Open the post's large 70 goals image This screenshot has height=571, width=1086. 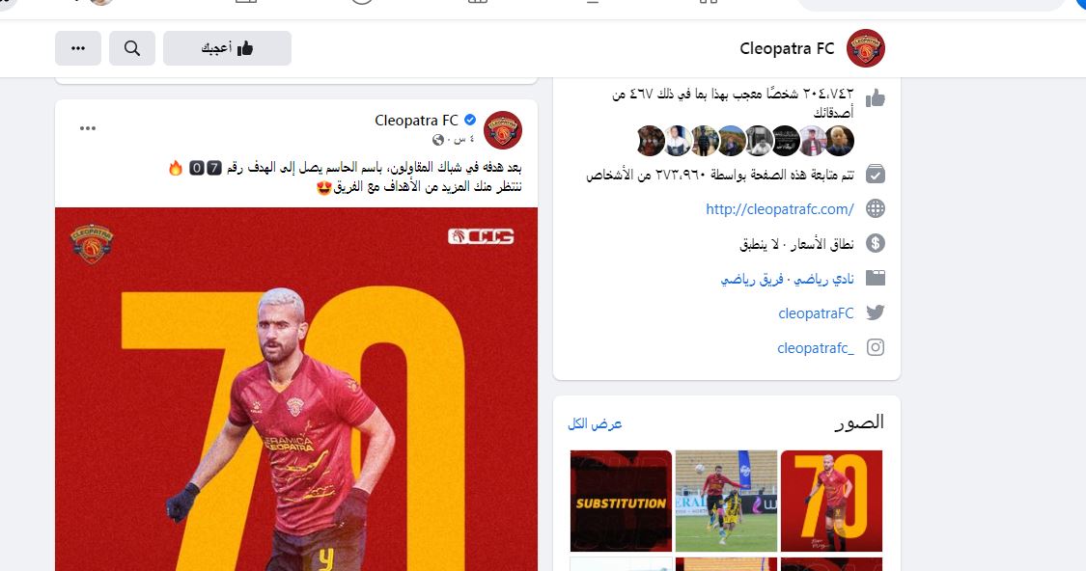(296, 389)
